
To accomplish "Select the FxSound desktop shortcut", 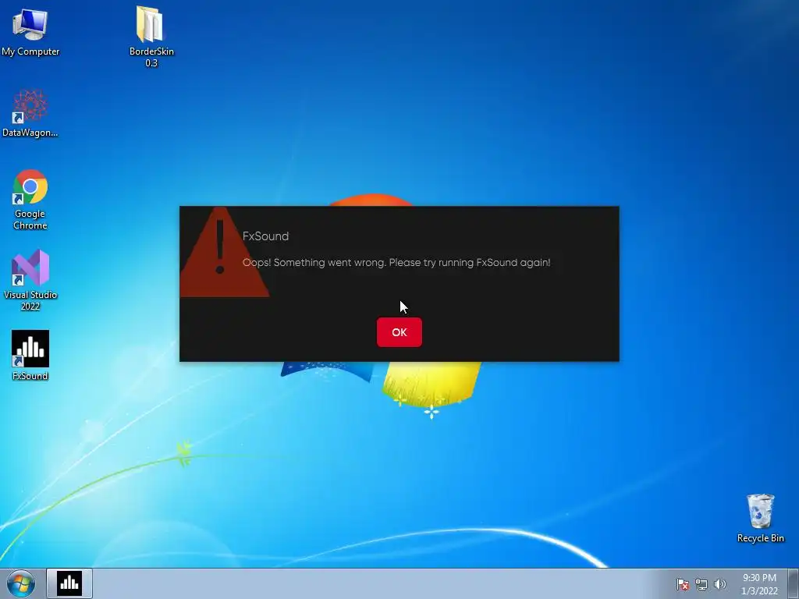I will 30,356.
